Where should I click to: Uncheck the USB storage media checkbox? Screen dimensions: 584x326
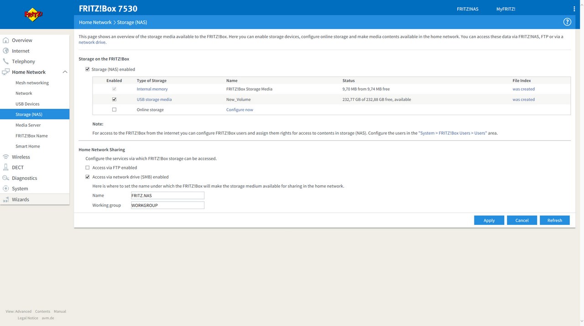coord(114,99)
